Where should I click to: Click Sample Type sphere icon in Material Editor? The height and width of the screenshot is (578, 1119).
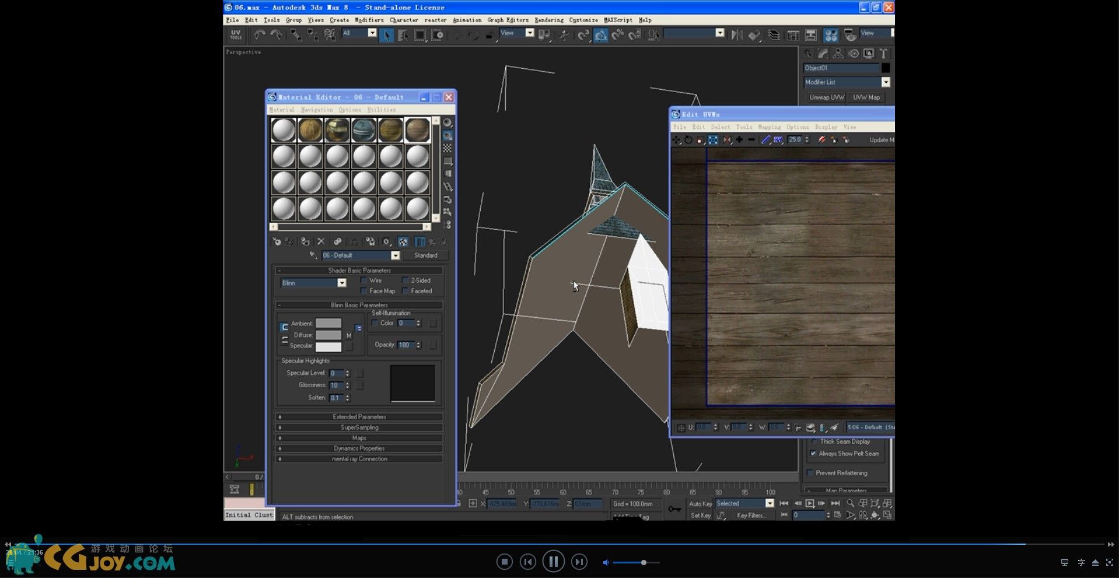point(447,122)
